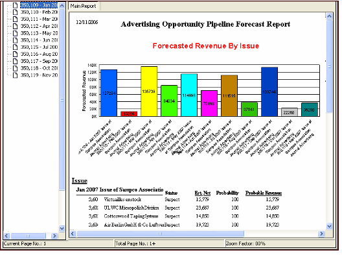Click the page icon beside 350,110 - Feb
The image size is (342, 257).
tap(15, 12)
